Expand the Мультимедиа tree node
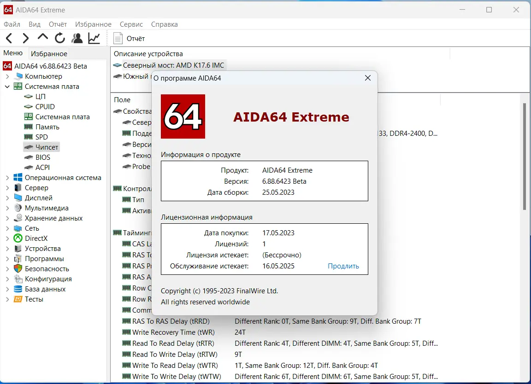The image size is (531, 384). (7, 208)
